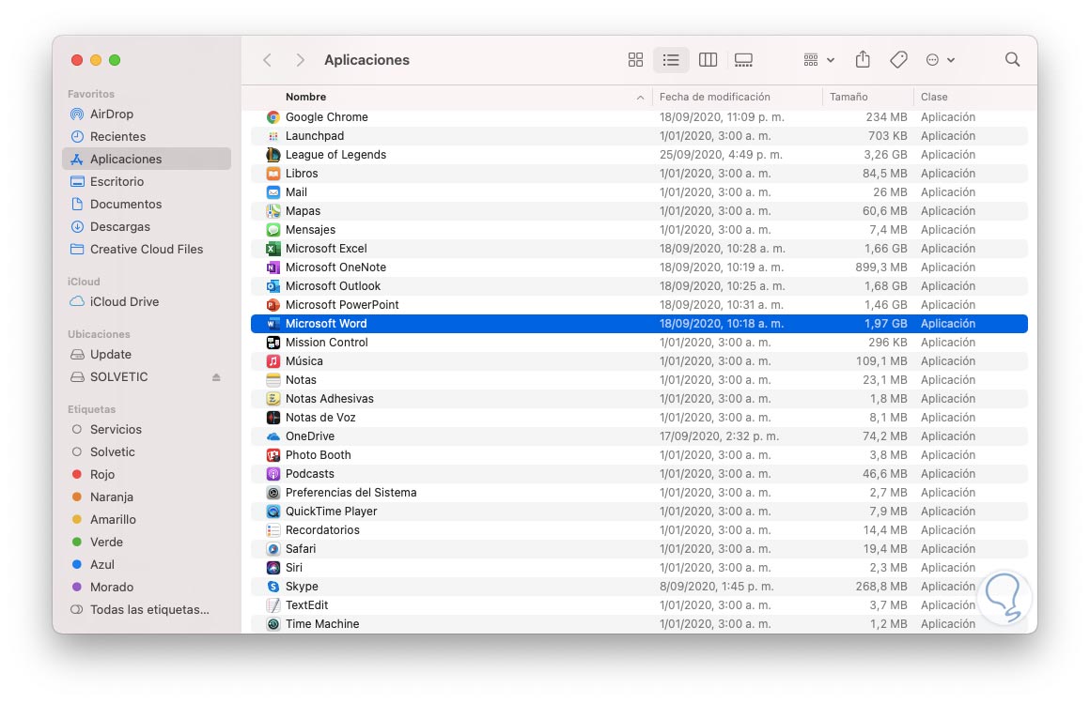Viewport: 1090px width, 703px height.
Task: Filter by the Azul blue tag
Action: pyautogui.click(x=147, y=565)
